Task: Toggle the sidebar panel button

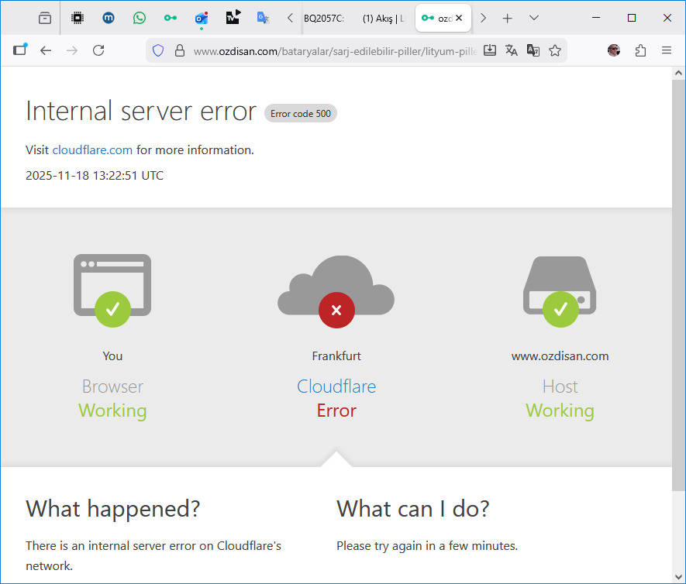Action: [19, 50]
